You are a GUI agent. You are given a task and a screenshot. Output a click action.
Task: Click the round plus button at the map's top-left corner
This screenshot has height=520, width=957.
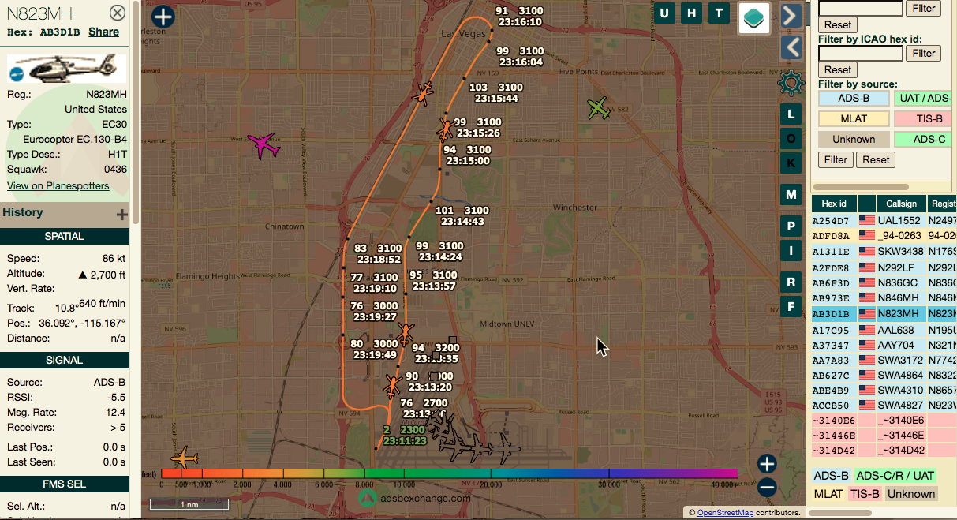(163, 17)
